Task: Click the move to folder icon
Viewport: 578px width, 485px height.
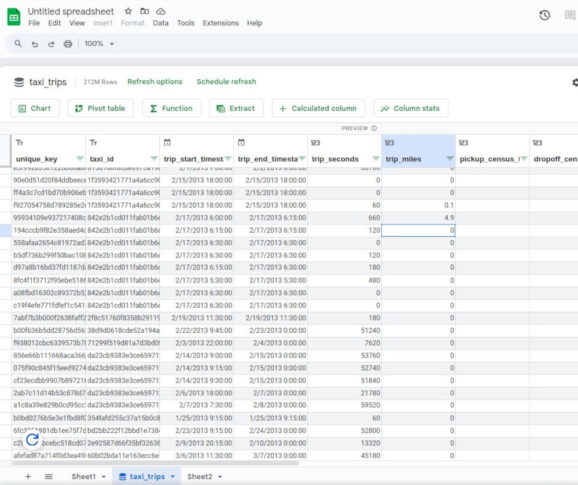Action: [x=145, y=11]
